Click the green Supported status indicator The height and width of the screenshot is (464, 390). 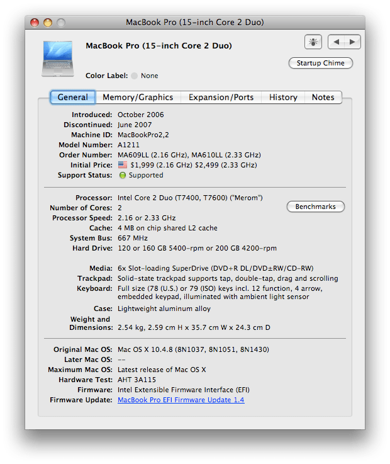pos(123,175)
